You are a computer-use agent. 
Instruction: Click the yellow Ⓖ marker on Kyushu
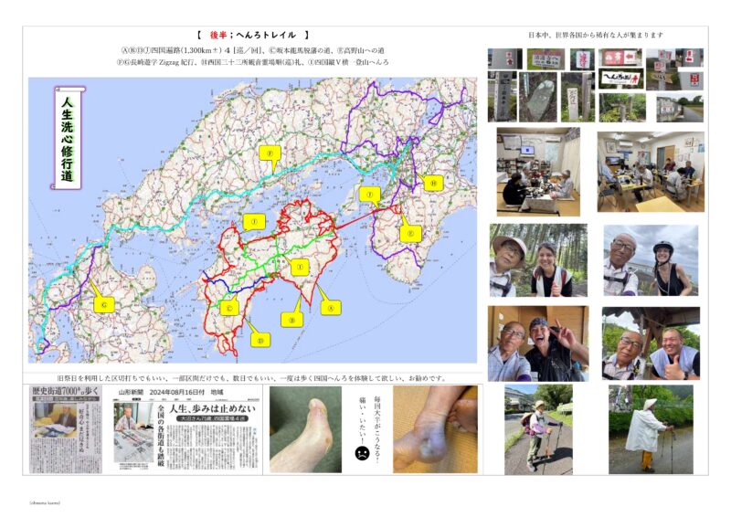104,304
